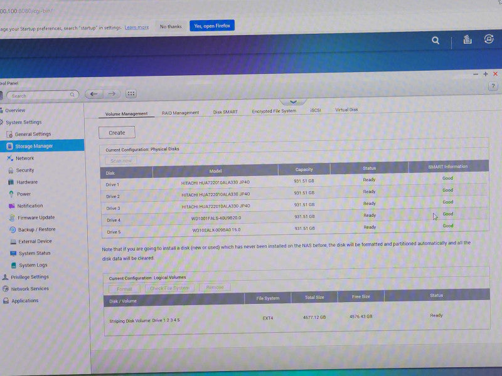The width and height of the screenshot is (502, 376).
Task: Click the help question mark icon
Action: pyautogui.click(x=493, y=86)
